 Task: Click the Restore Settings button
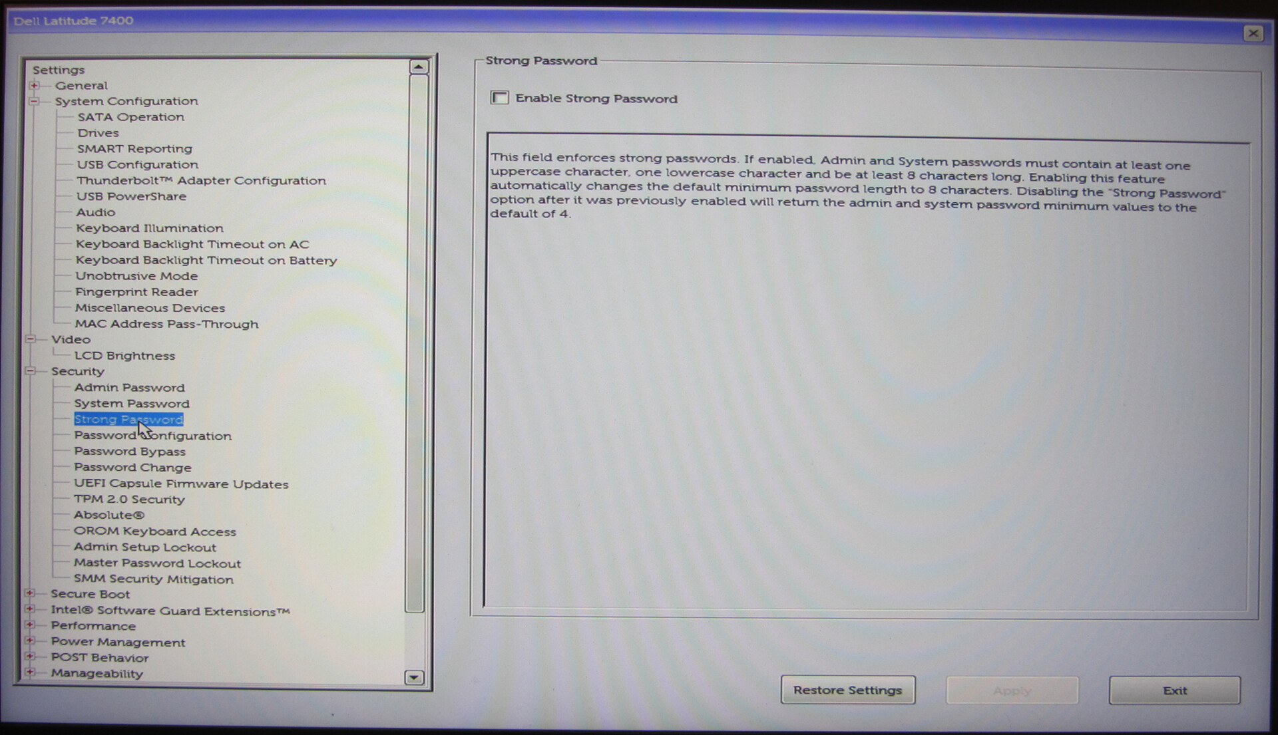(847, 690)
